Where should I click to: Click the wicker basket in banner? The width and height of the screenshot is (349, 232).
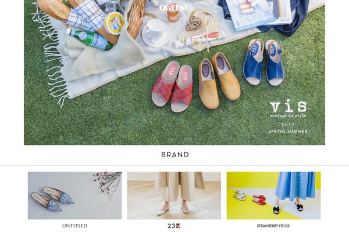click(x=136, y=18)
